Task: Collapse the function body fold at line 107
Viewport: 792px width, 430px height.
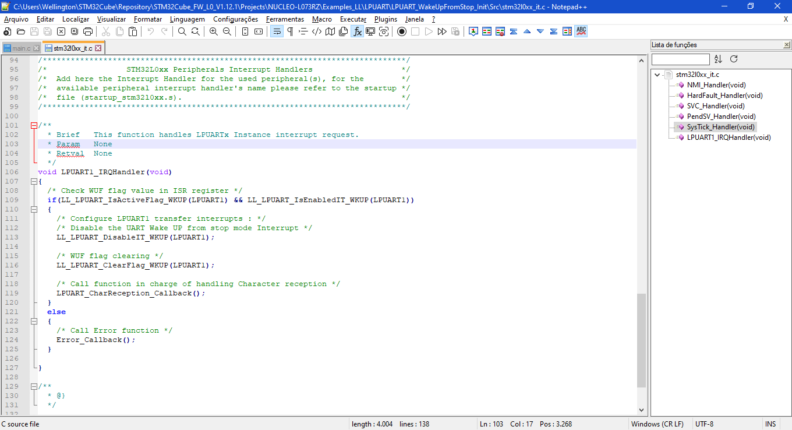Action: click(33, 181)
